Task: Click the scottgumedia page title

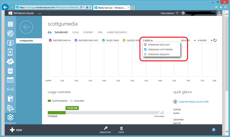Action: (x=63, y=24)
